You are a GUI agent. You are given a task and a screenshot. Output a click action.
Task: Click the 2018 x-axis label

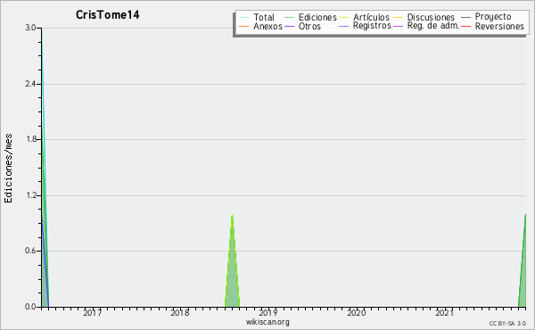pyautogui.click(x=180, y=312)
